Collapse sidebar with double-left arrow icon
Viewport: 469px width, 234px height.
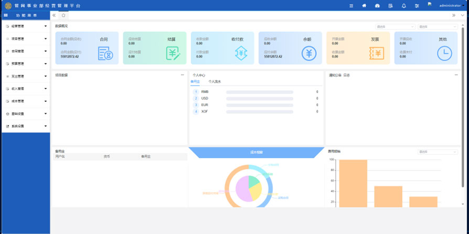coord(54,15)
